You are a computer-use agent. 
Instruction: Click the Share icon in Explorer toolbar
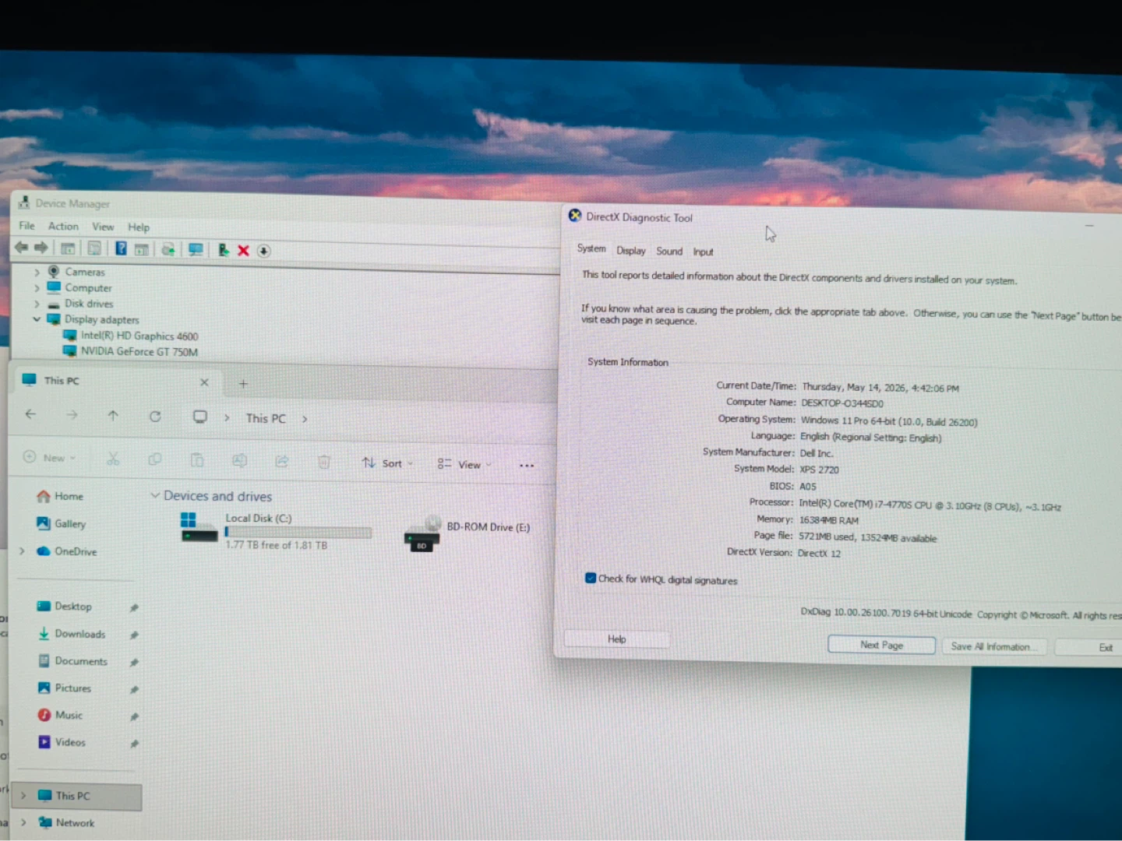click(x=281, y=462)
